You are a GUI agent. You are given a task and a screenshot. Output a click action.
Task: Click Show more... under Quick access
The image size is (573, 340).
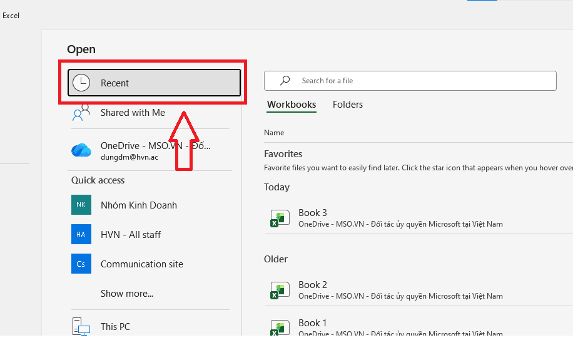[127, 294]
